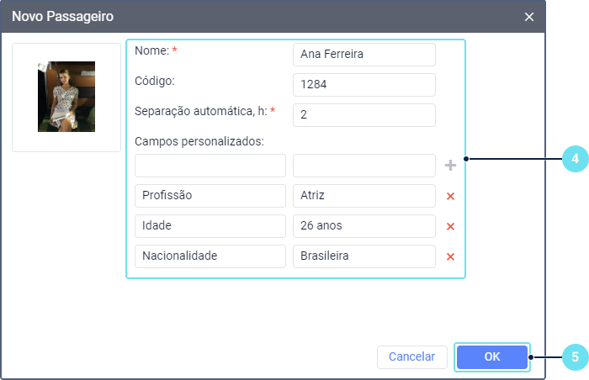Close the Novo Passageiro dialog
The height and width of the screenshot is (380, 589).
pos(529,17)
